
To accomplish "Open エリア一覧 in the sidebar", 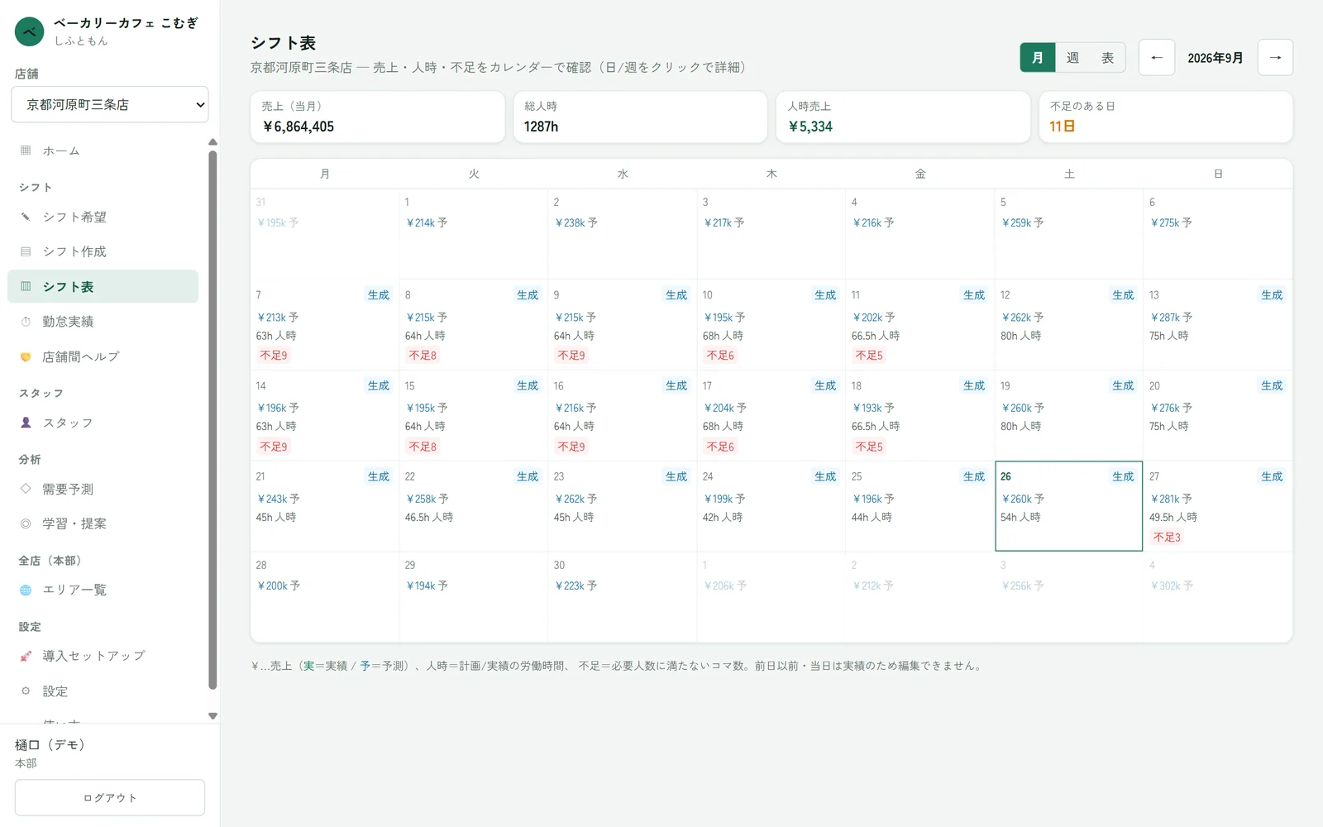I will (x=103, y=590).
